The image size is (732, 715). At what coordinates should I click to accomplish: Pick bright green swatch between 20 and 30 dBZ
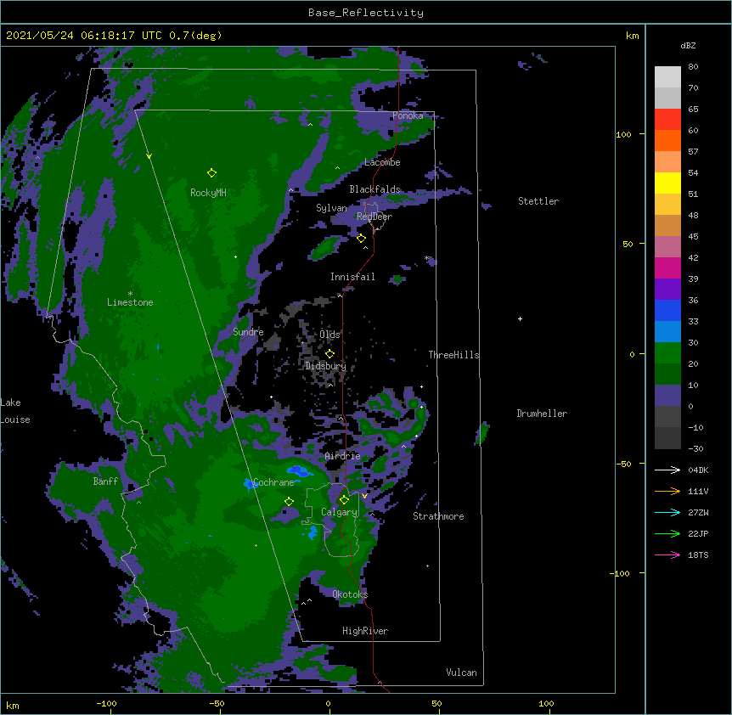pyautogui.click(x=667, y=353)
